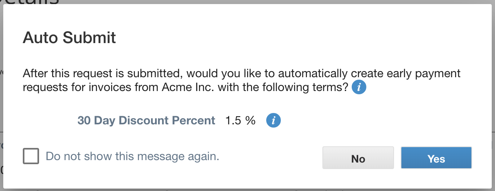This screenshot has width=495, height=191.
Task: Click the No button
Action: pos(358,158)
